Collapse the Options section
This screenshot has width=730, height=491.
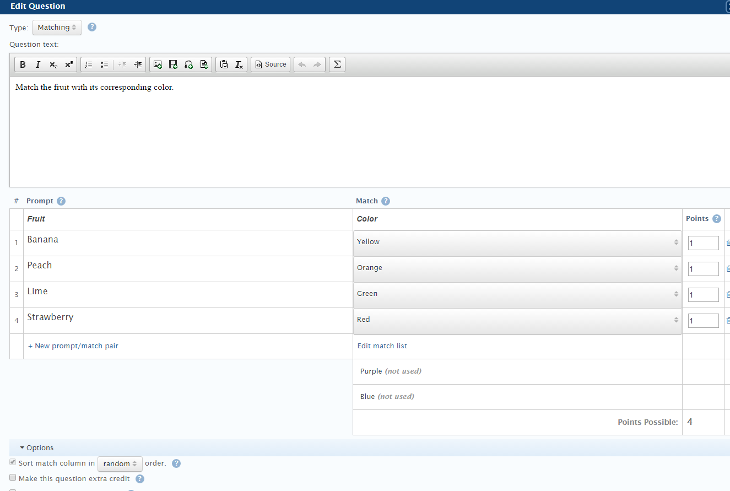[x=37, y=448]
